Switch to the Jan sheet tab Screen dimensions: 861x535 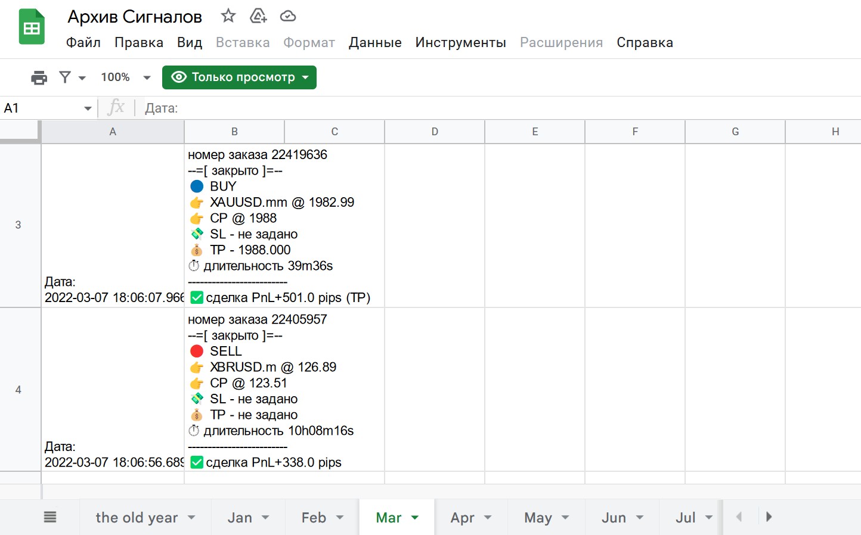pos(240,518)
